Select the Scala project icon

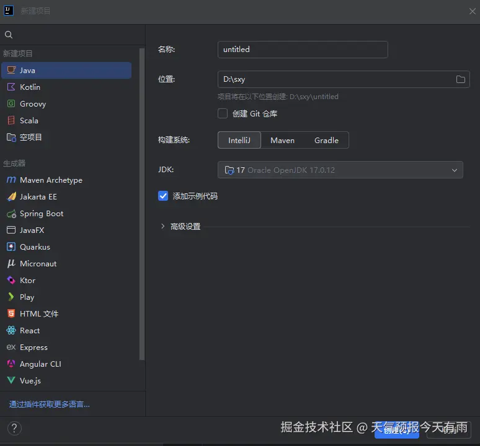tap(11, 120)
